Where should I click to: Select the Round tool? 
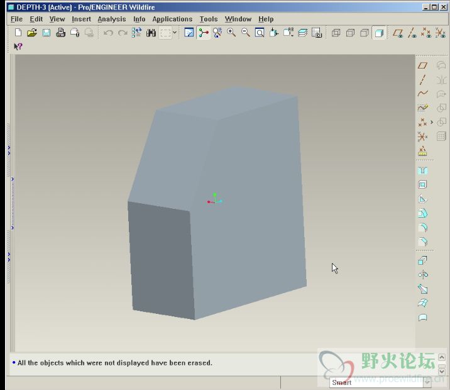(x=422, y=228)
